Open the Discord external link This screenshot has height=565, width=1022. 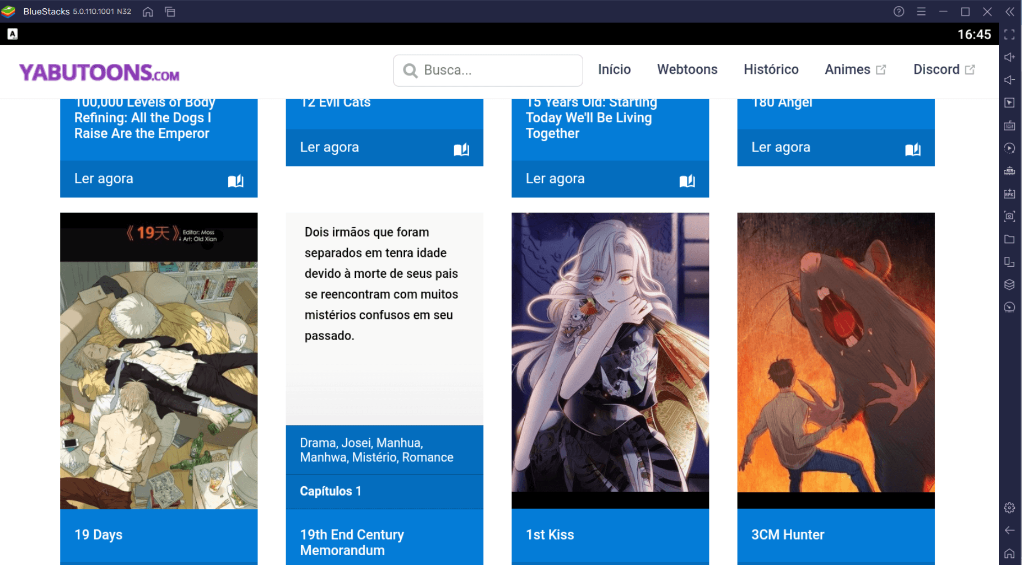944,69
